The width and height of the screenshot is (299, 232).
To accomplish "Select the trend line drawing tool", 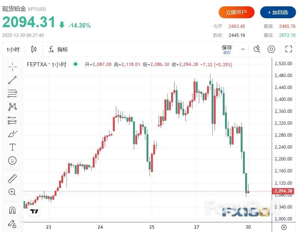I will point(12,80).
